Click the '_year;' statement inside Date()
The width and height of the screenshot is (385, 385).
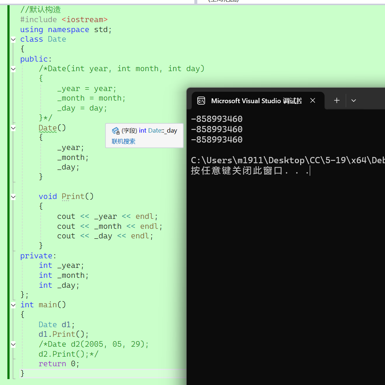point(70,148)
